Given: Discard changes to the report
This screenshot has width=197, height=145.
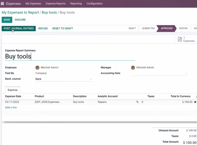Looking at the screenshot, I should 20,20.
